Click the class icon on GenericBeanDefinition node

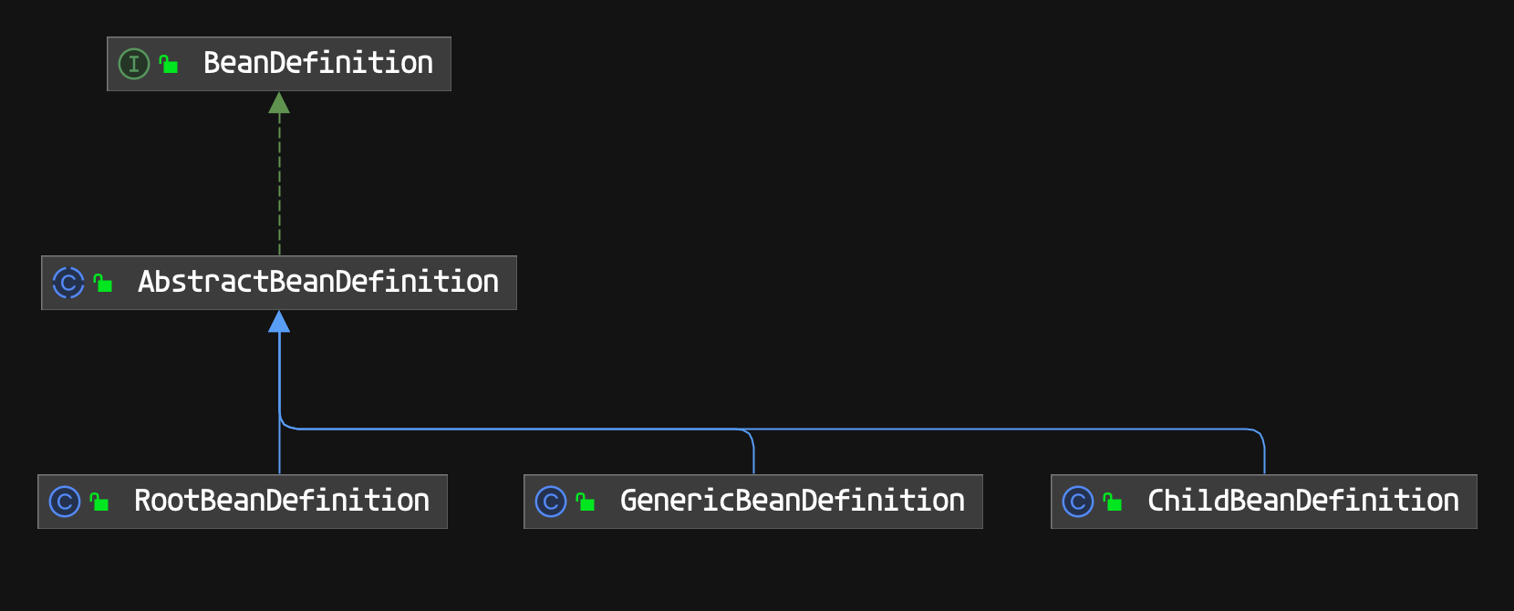click(551, 502)
